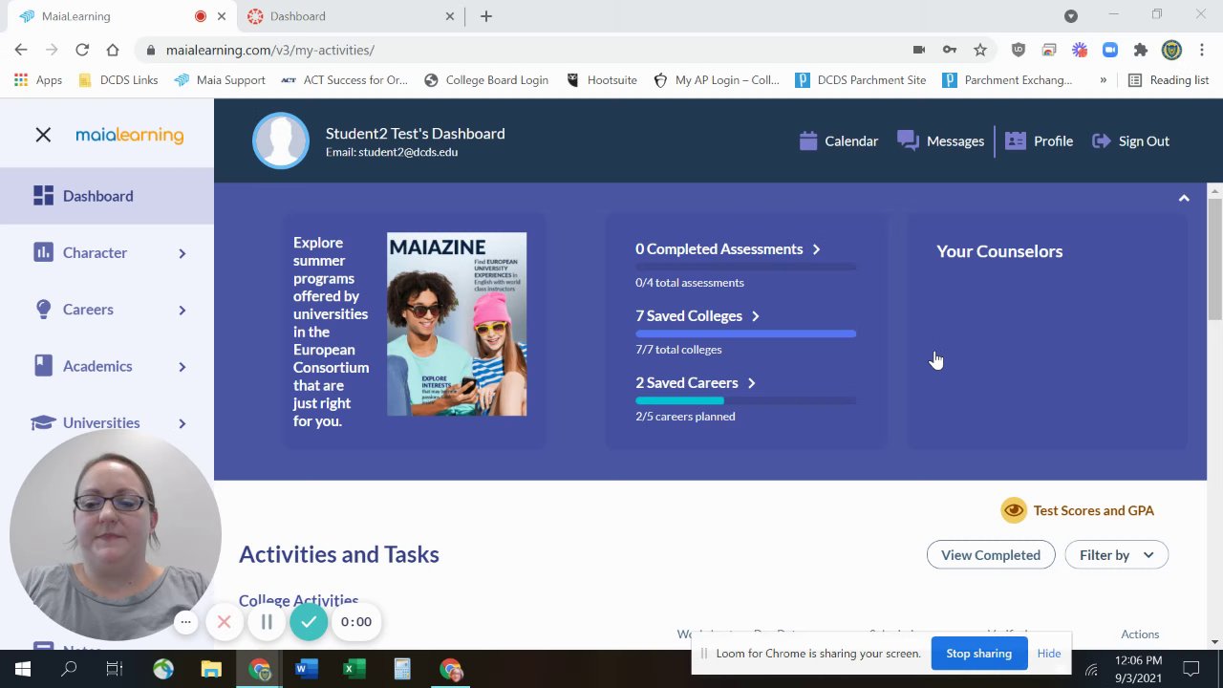Click the Loom extension icon in Chrome toolbar
The height and width of the screenshot is (688, 1223).
(x=1080, y=50)
